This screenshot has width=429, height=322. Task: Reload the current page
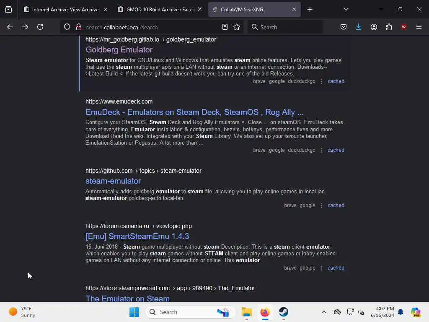40,27
